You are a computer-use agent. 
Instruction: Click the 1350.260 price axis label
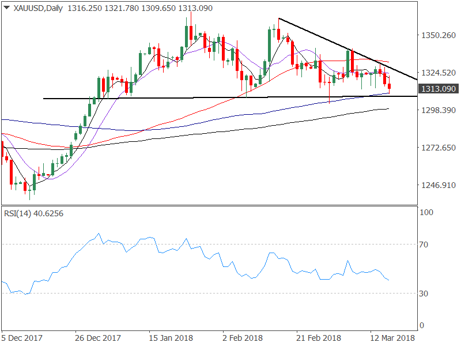[439, 35]
